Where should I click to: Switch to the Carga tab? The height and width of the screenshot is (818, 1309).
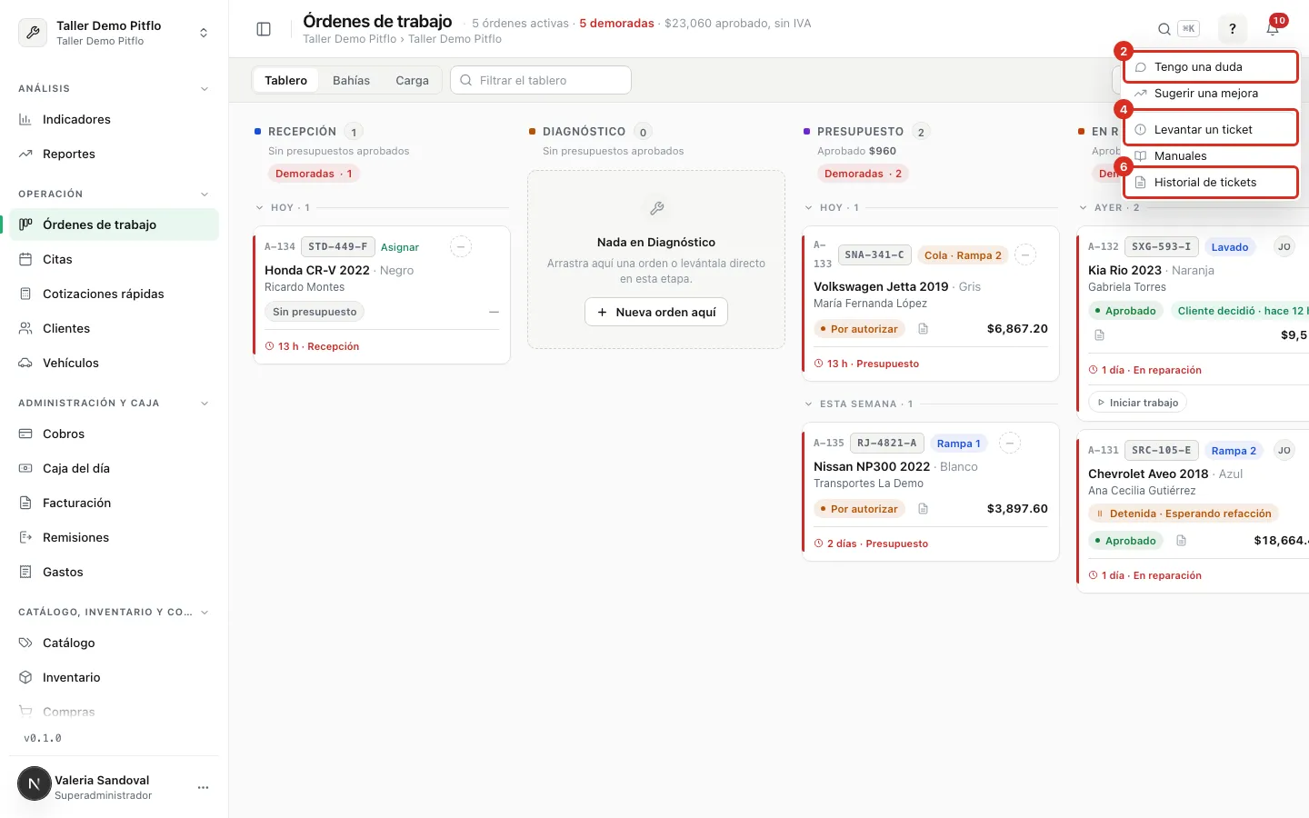[x=412, y=80]
